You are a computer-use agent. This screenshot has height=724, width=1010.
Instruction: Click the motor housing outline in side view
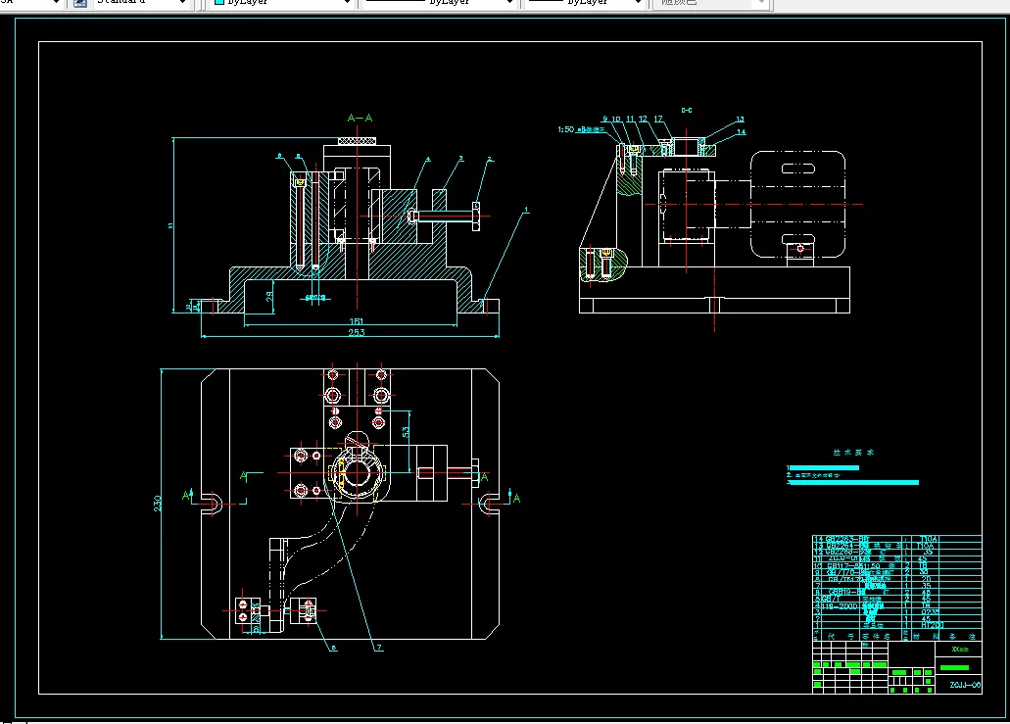click(x=797, y=204)
